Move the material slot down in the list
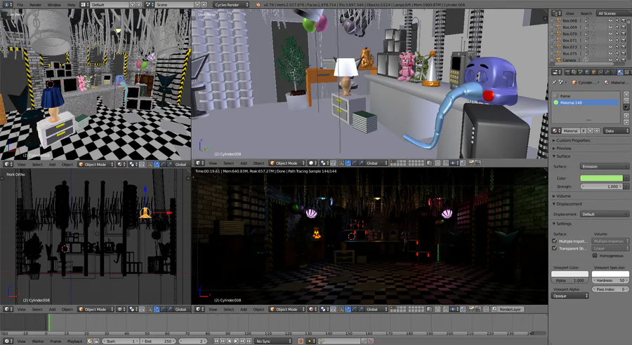 coord(626,123)
